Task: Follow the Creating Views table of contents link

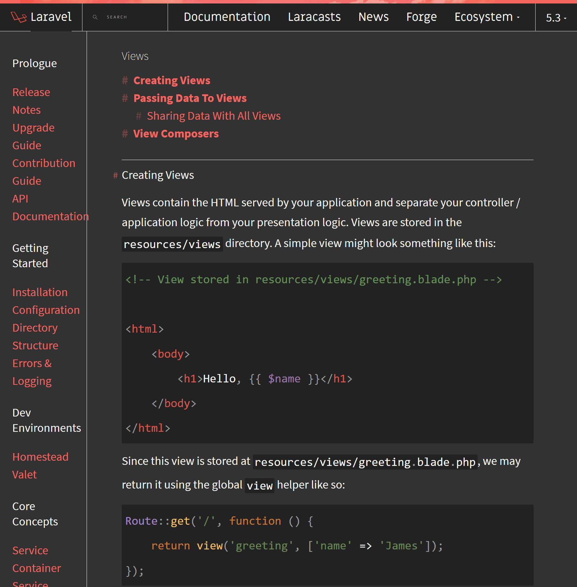Action: click(172, 80)
